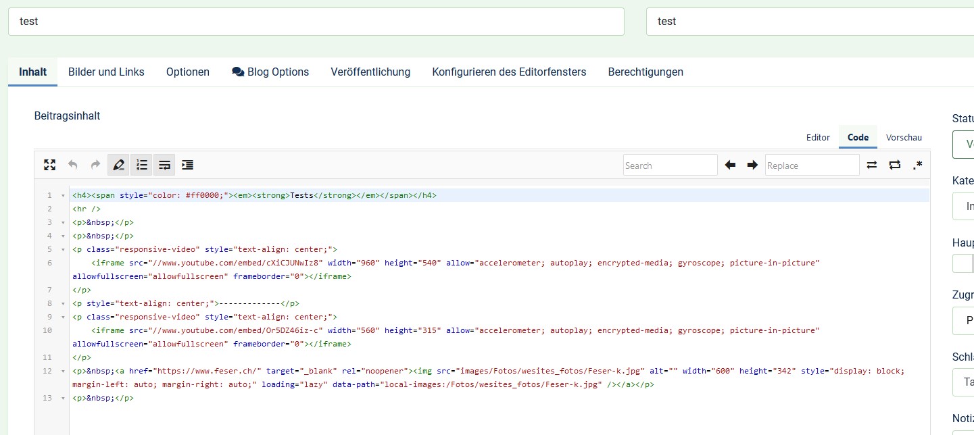Click the undo arrow in editor toolbar
The width and height of the screenshot is (974, 435).
point(73,165)
